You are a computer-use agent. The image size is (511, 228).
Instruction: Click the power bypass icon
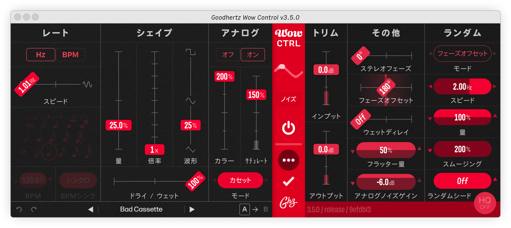coord(288,128)
